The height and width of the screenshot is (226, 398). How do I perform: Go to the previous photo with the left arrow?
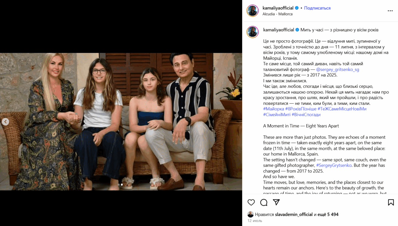click(5, 122)
